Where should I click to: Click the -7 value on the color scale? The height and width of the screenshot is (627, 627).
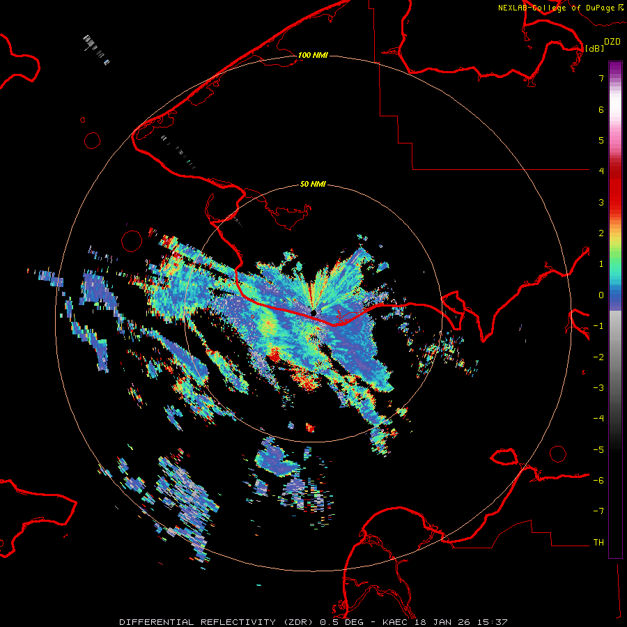(x=598, y=511)
